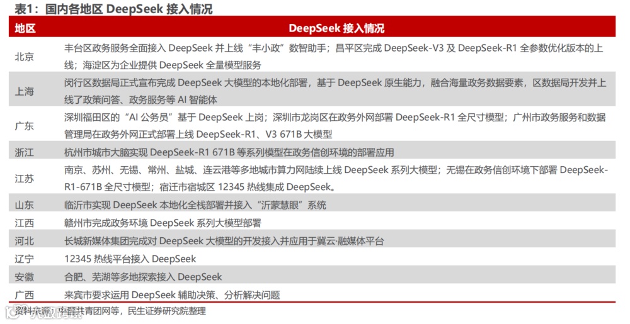Click the 'DeepSeek 接入情况' column header
The image size is (630, 324).
(x=336, y=28)
